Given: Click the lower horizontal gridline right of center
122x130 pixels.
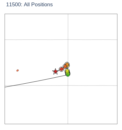Looking at the screenshot, I should pos(93,86).
